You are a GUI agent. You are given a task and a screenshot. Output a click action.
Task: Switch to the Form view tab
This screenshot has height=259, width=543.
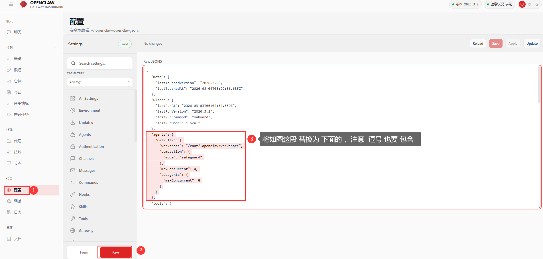click(84, 252)
